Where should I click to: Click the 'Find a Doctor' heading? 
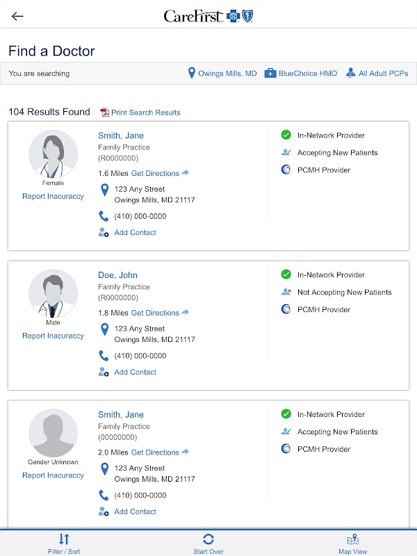(x=51, y=51)
